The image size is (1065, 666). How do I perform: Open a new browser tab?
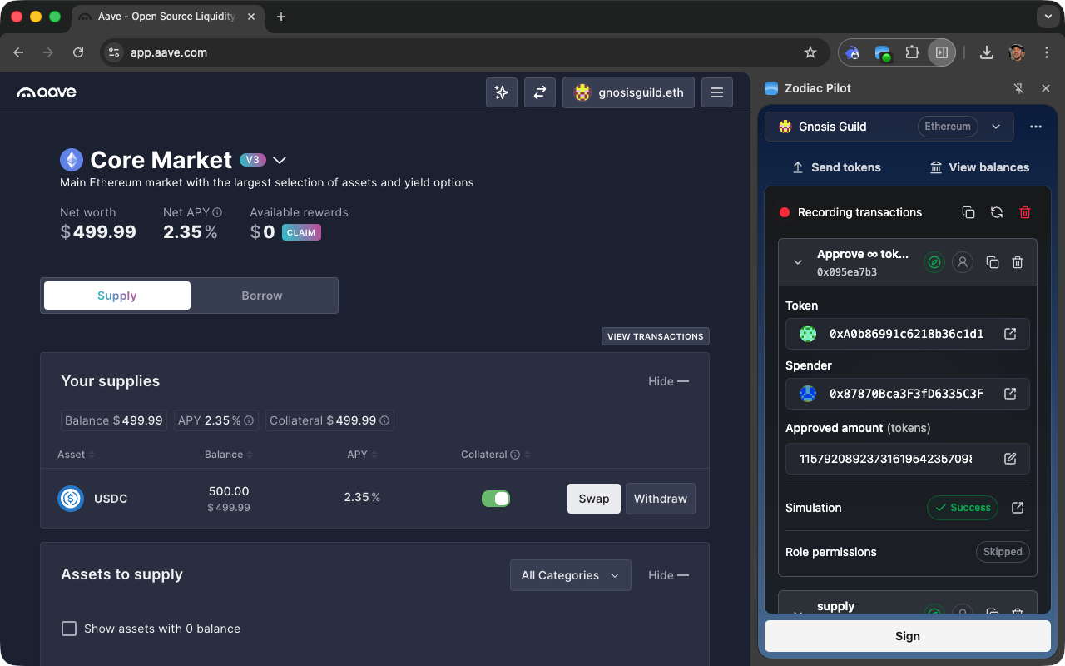click(x=281, y=17)
